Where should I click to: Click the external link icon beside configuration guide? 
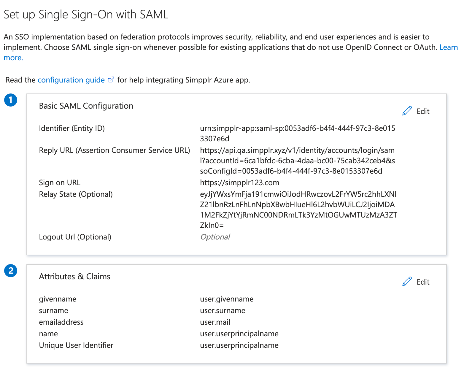tap(111, 80)
